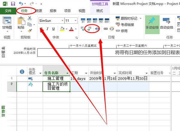Viewport: 180px width, 131px height.
Task: Click the background color fill bucket
Action: click(62, 29)
